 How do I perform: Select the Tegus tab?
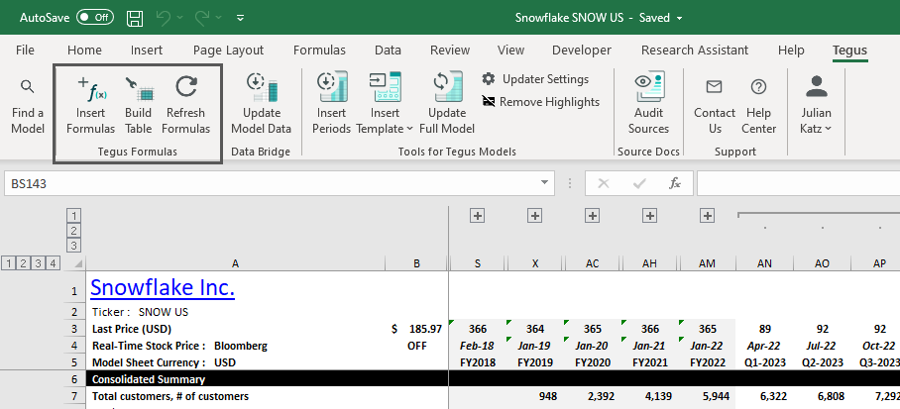click(x=850, y=51)
